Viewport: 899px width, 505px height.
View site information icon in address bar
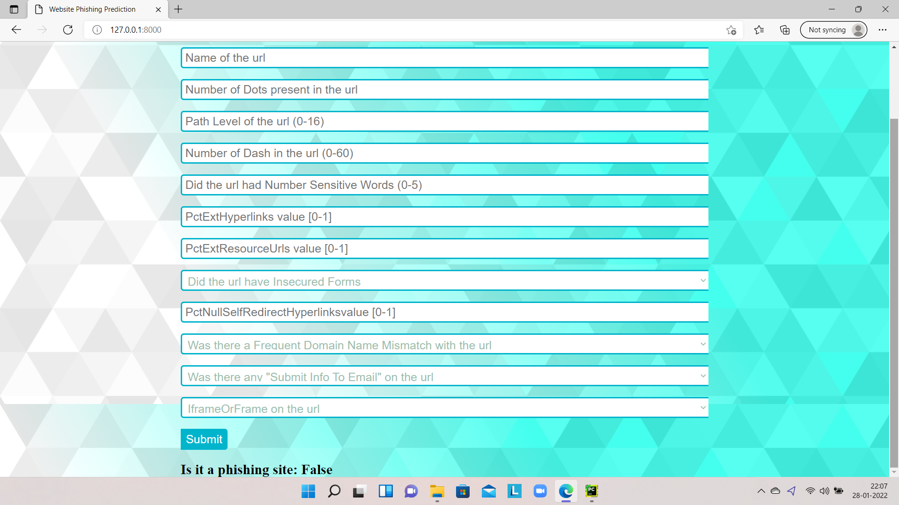[97, 30]
